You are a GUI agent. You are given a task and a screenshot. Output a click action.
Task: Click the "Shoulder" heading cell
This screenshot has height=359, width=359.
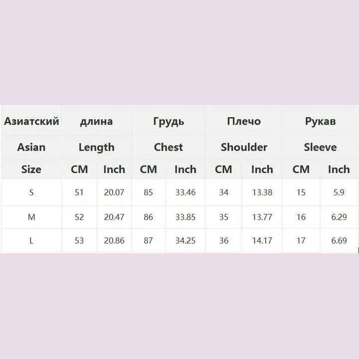point(244,147)
